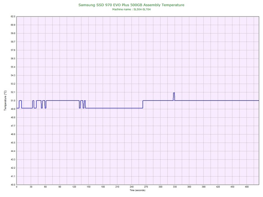
Task: Click the 54.3 temperature tick label
Action: pos(13,75)
